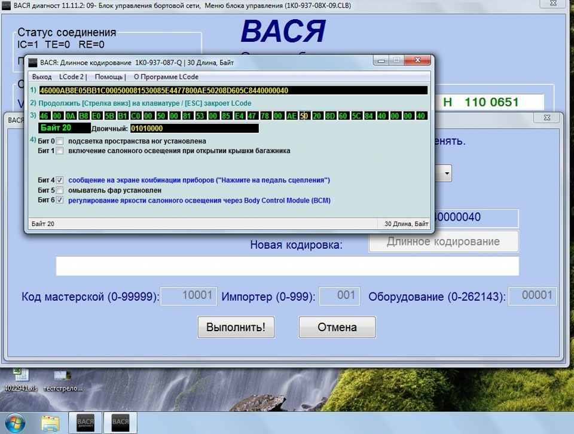Uncheck Бит 6 регулирование яркости освещения
Screen dimensions: 574x434
60,200
